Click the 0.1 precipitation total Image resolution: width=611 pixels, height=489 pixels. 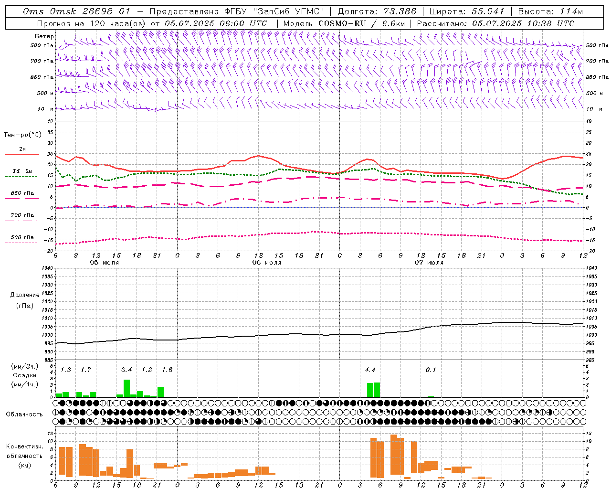coord(431,370)
